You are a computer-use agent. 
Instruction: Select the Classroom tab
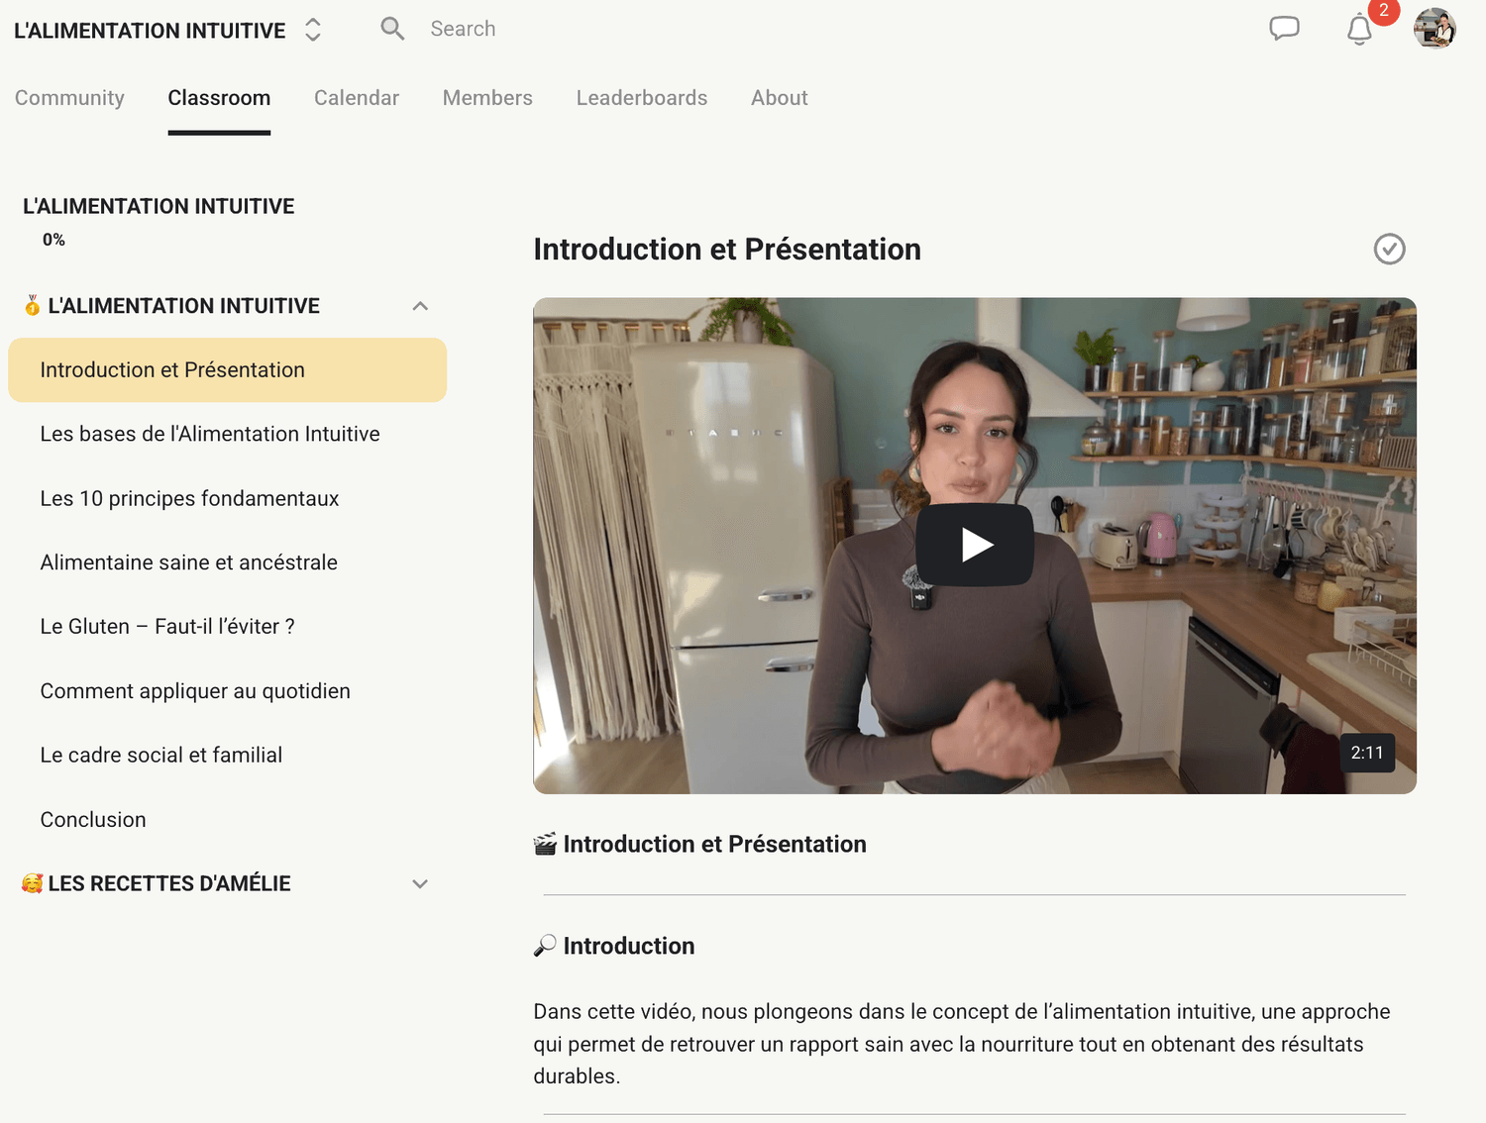coord(219,98)
